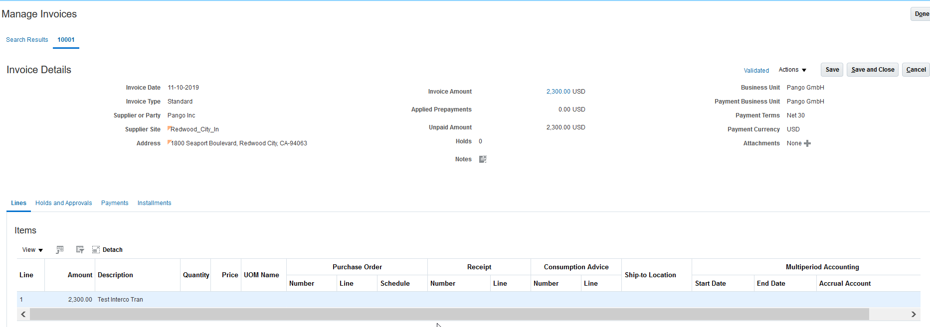Click the Validated status link

756,71
